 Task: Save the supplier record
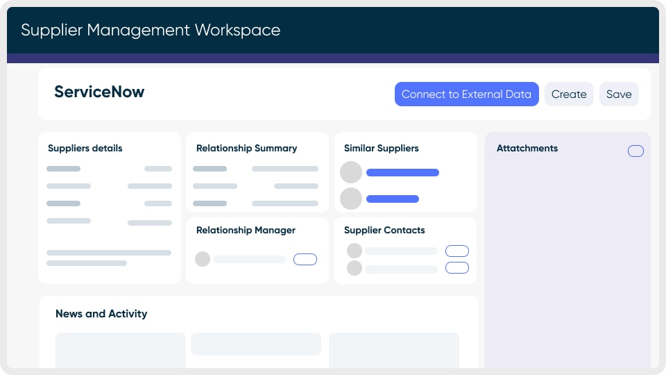coord(619,94)
